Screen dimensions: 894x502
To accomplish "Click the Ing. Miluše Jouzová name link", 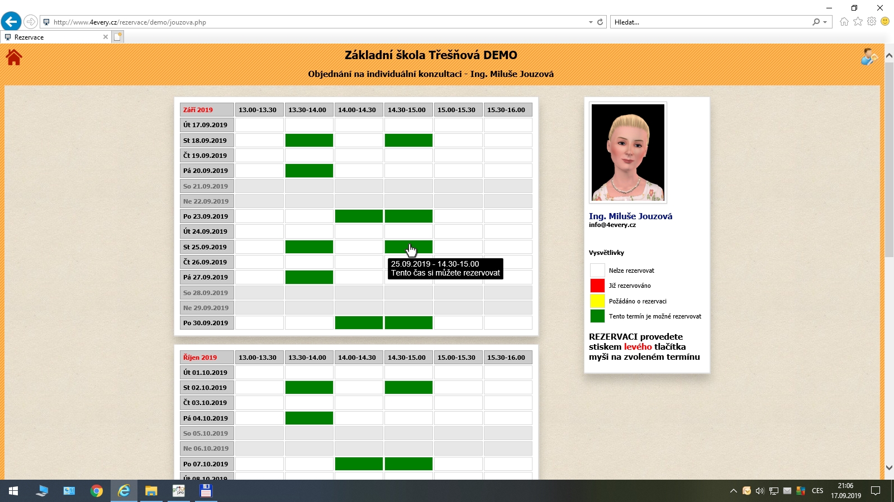I will [x=630, y=216].
